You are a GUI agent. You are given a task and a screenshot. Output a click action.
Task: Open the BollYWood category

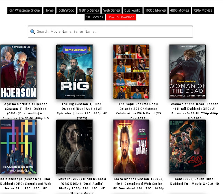[x=66, y=10]
